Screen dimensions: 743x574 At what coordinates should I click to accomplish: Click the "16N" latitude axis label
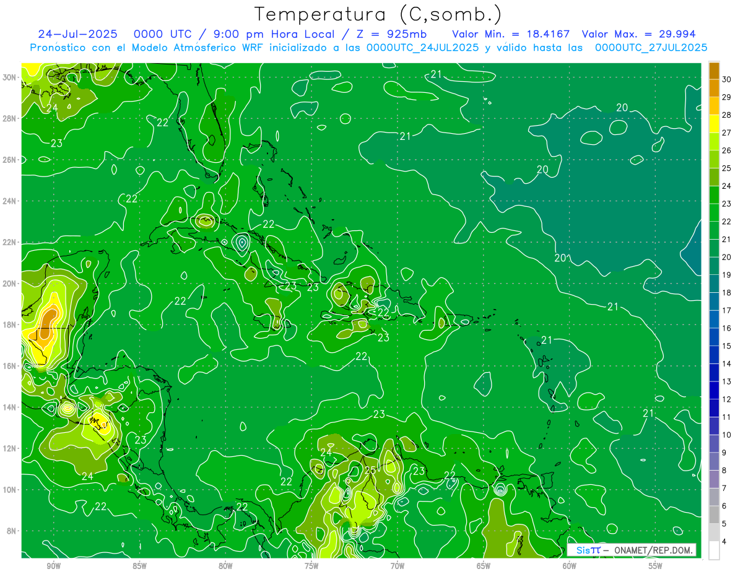(x=10, y=365)
